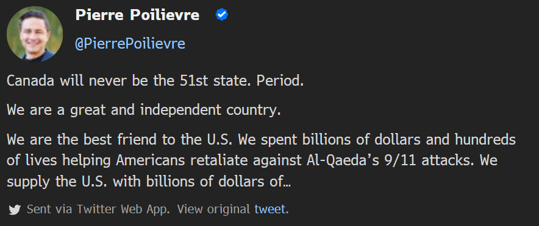Viewport: 539px width, 226px height.
Task: Open the @PierrePoilievre handle link
Action: [130, 44]
